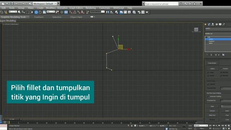Open the Material Editor icon
This screenshot has width=231, height=130.
click(134, 12)
